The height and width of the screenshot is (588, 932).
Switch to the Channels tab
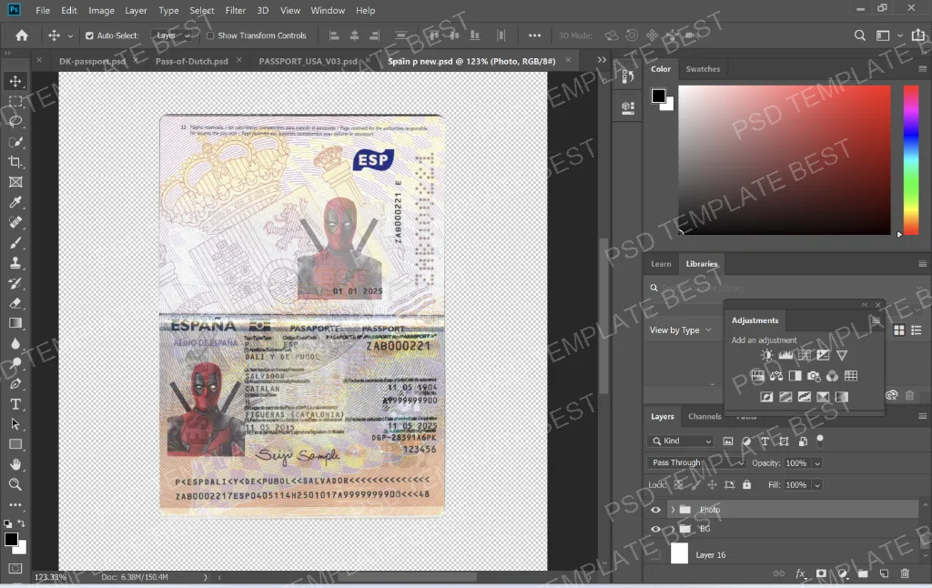pyautogui.click(x=704, y=416)
